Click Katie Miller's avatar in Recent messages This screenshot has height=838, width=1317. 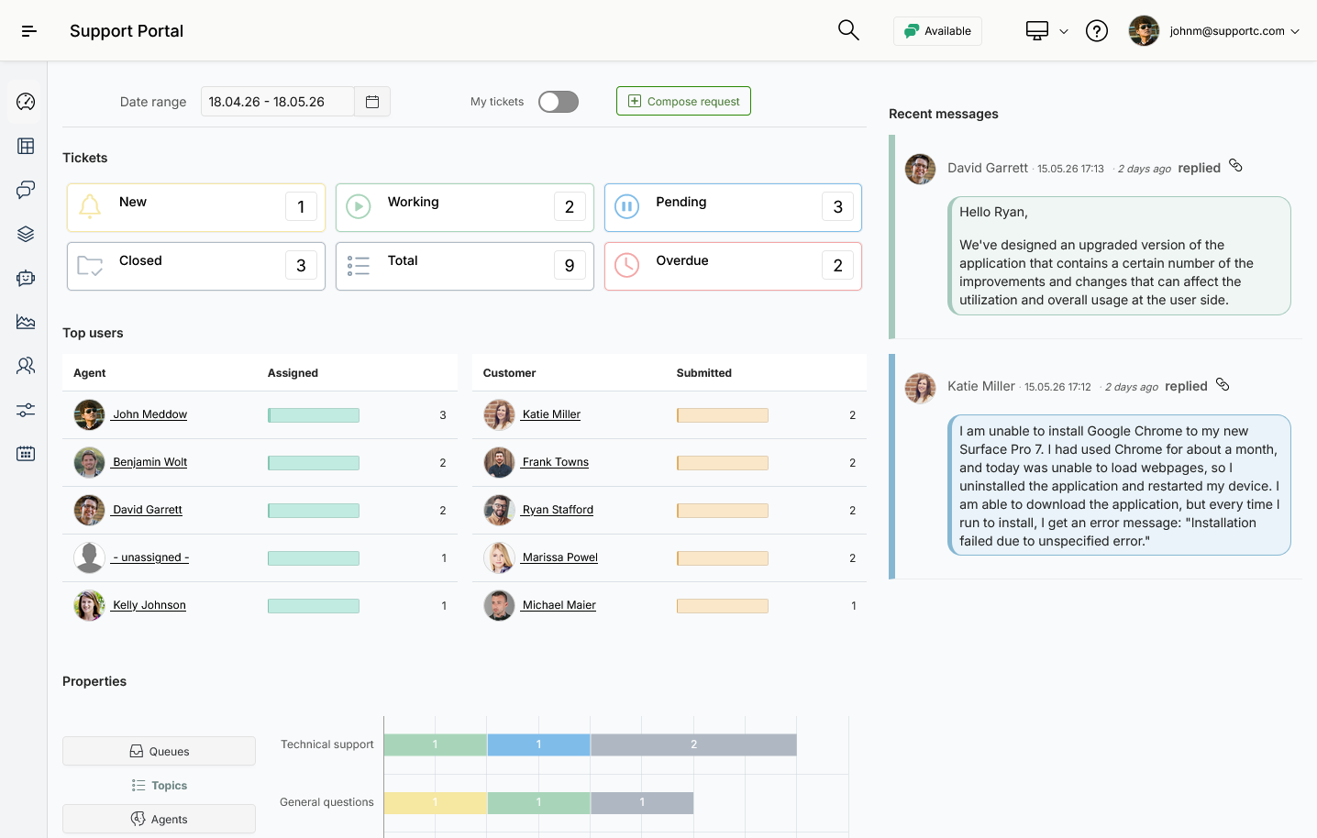point(920,388)
